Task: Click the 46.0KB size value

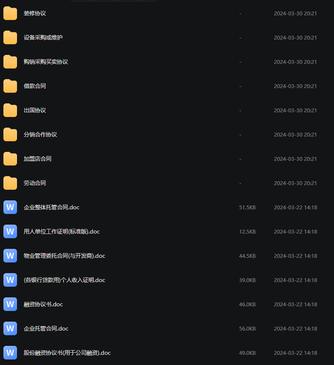Action: [x=248, y=304]
